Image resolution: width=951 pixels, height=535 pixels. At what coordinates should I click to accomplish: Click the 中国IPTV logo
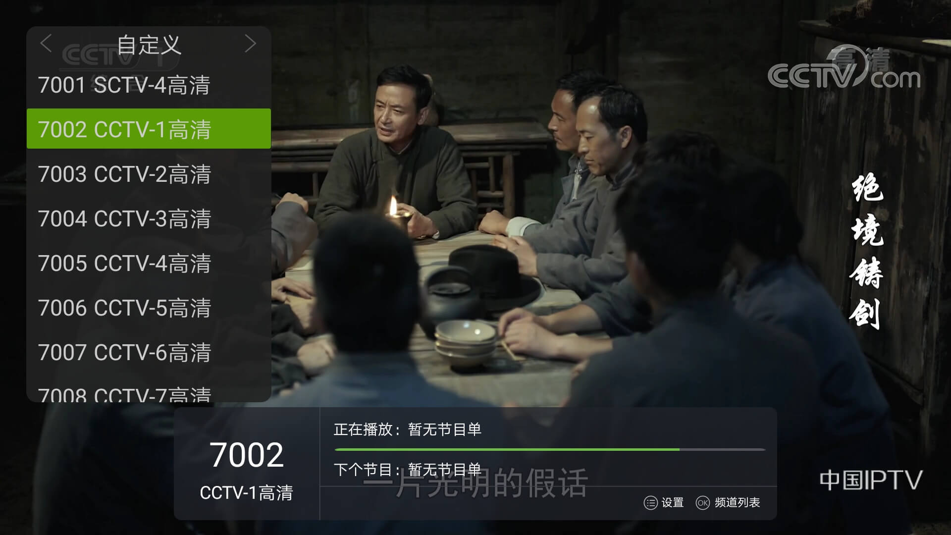[871, 481]
